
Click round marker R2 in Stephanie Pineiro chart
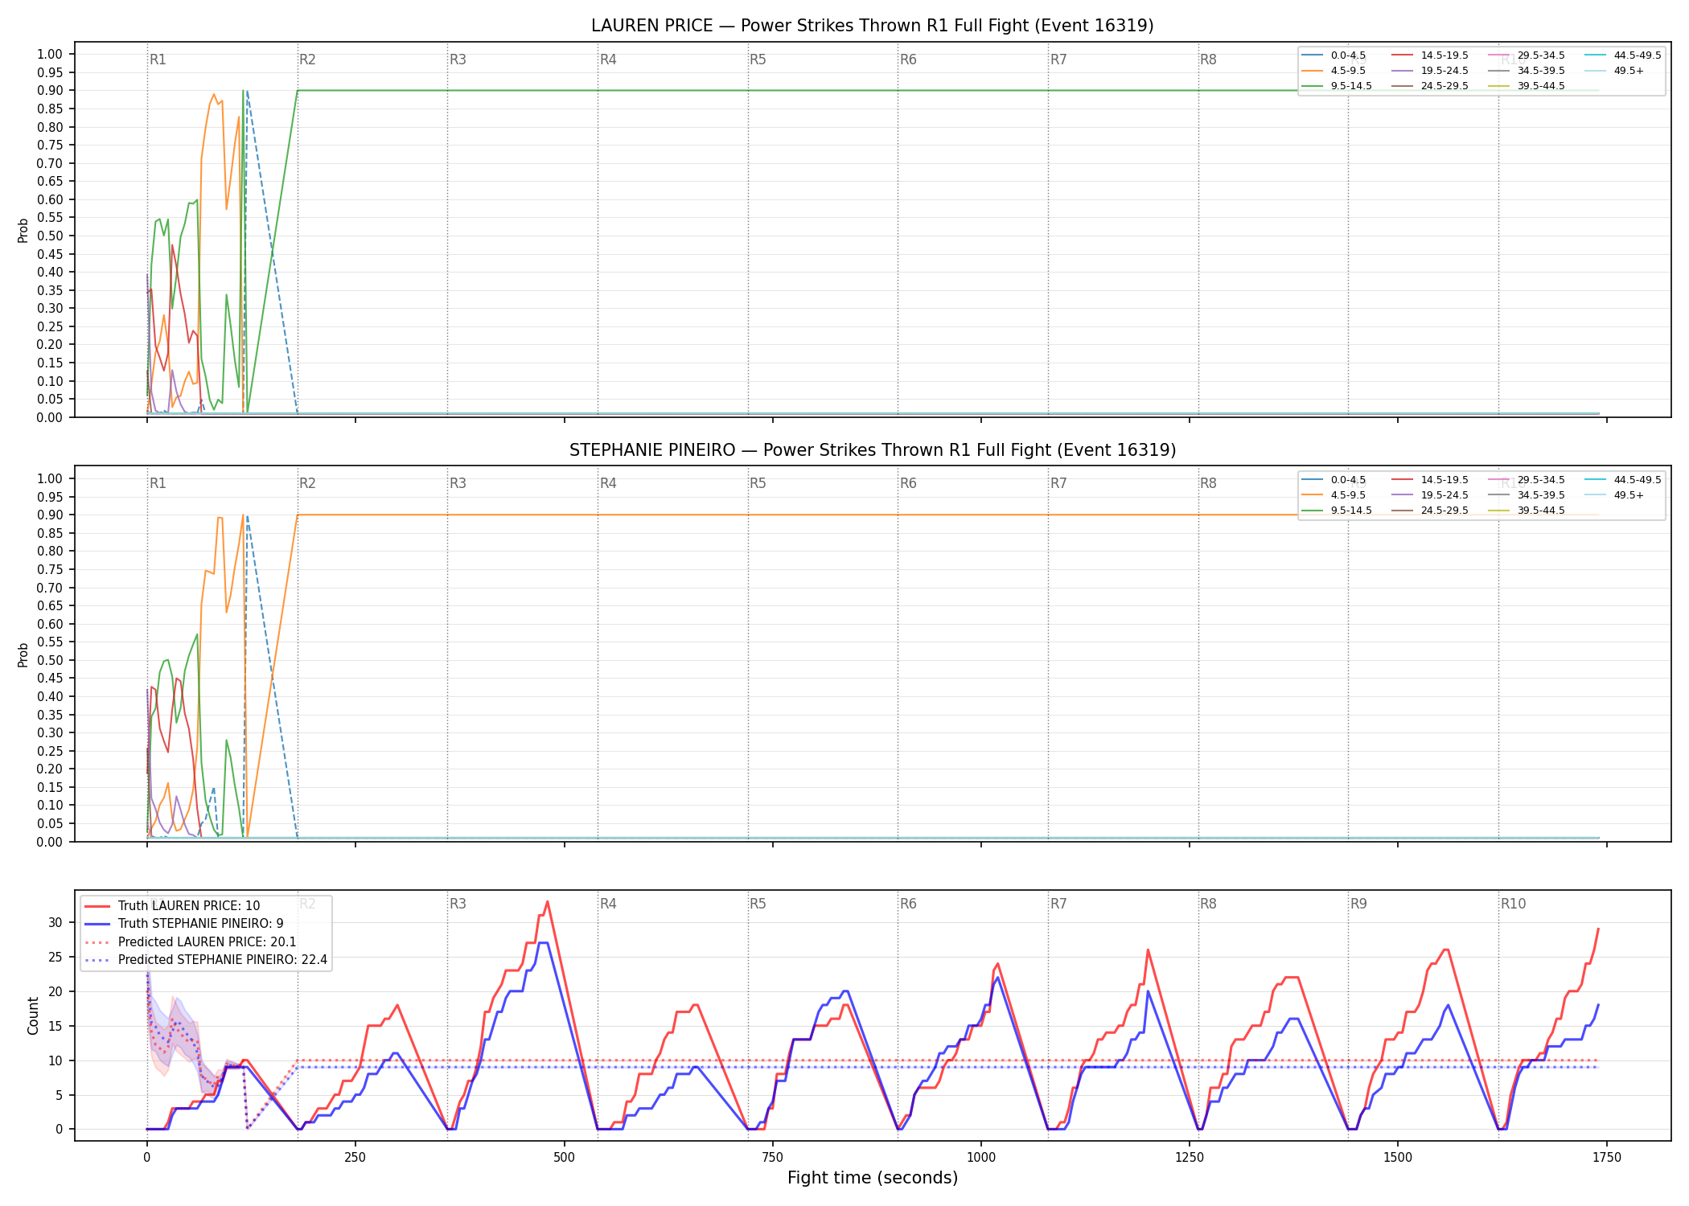coord(307,483)
